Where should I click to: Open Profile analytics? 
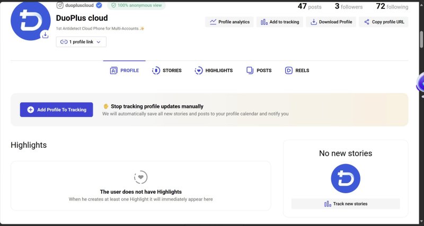click(x=229, y=22)
